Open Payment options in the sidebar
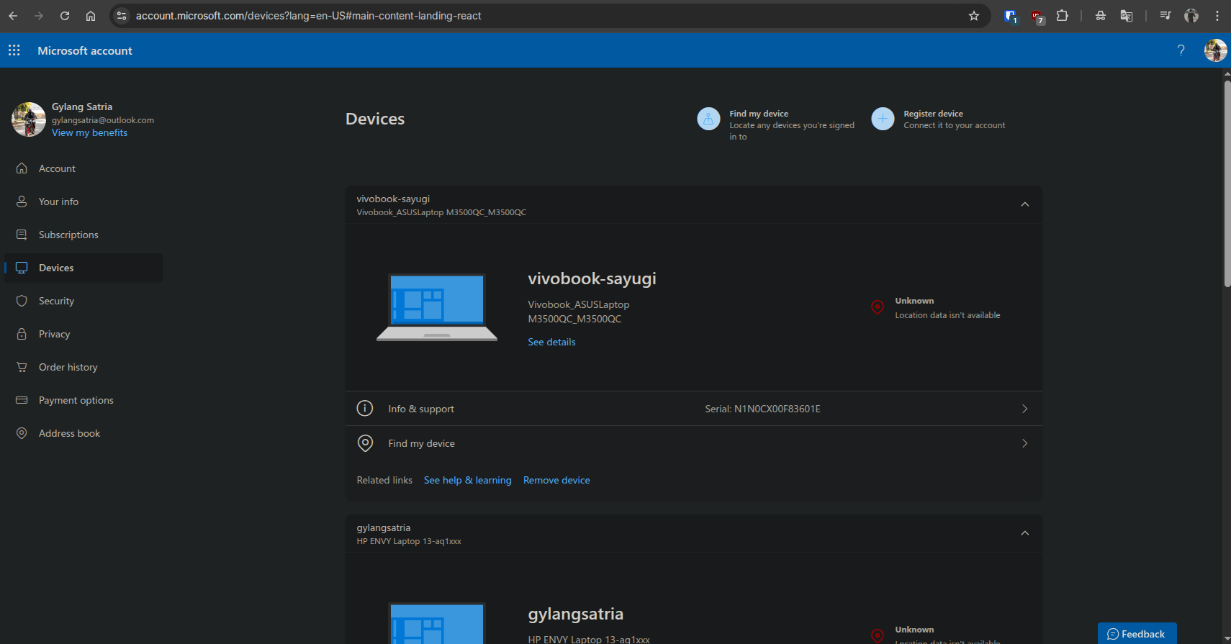1231x644 pixels. point(76,400)
